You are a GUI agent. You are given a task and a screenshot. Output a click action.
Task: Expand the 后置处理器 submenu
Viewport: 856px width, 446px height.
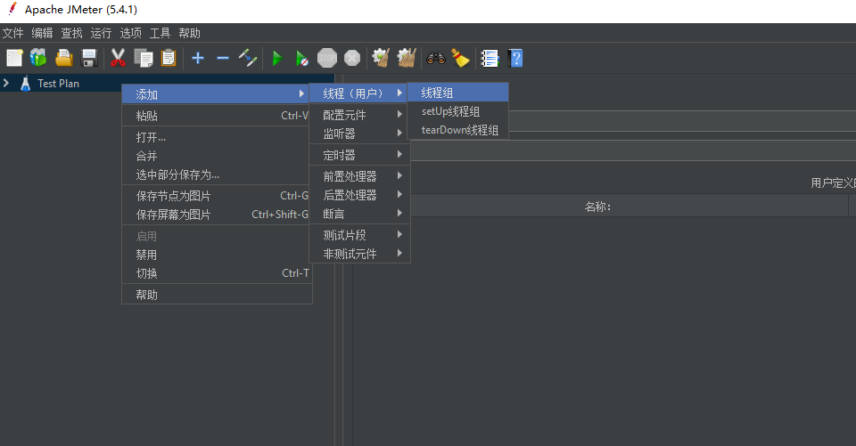(x=359, y=195)
